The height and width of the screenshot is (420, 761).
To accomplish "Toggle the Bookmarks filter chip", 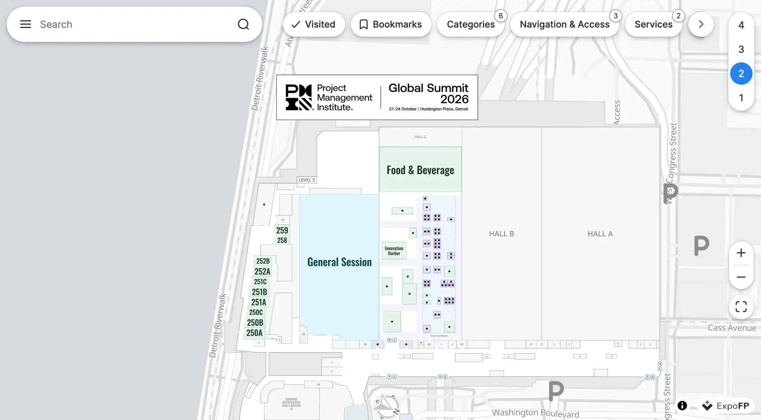I will click(391, 24).
